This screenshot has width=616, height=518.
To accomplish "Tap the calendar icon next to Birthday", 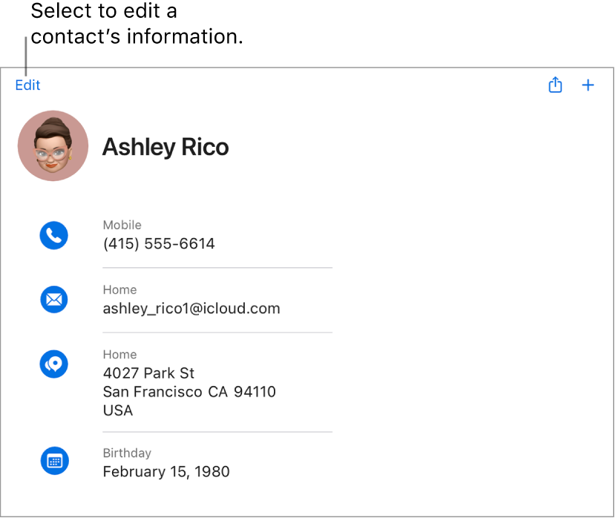I will (x=53, y=461).
